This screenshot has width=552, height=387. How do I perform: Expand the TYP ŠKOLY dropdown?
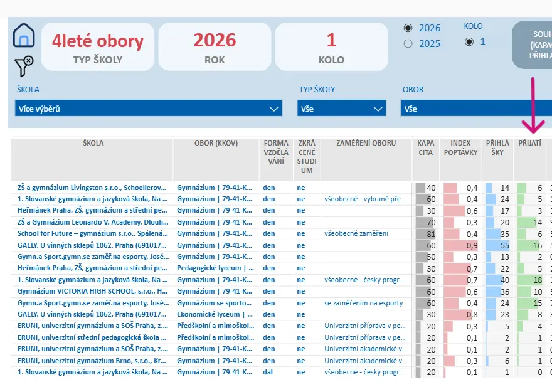(x=341, y=109)
